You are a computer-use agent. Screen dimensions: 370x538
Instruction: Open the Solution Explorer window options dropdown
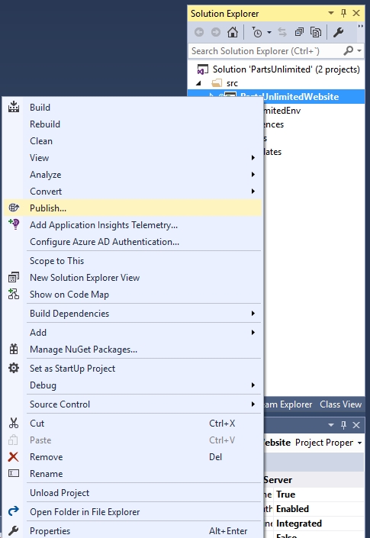331,13
